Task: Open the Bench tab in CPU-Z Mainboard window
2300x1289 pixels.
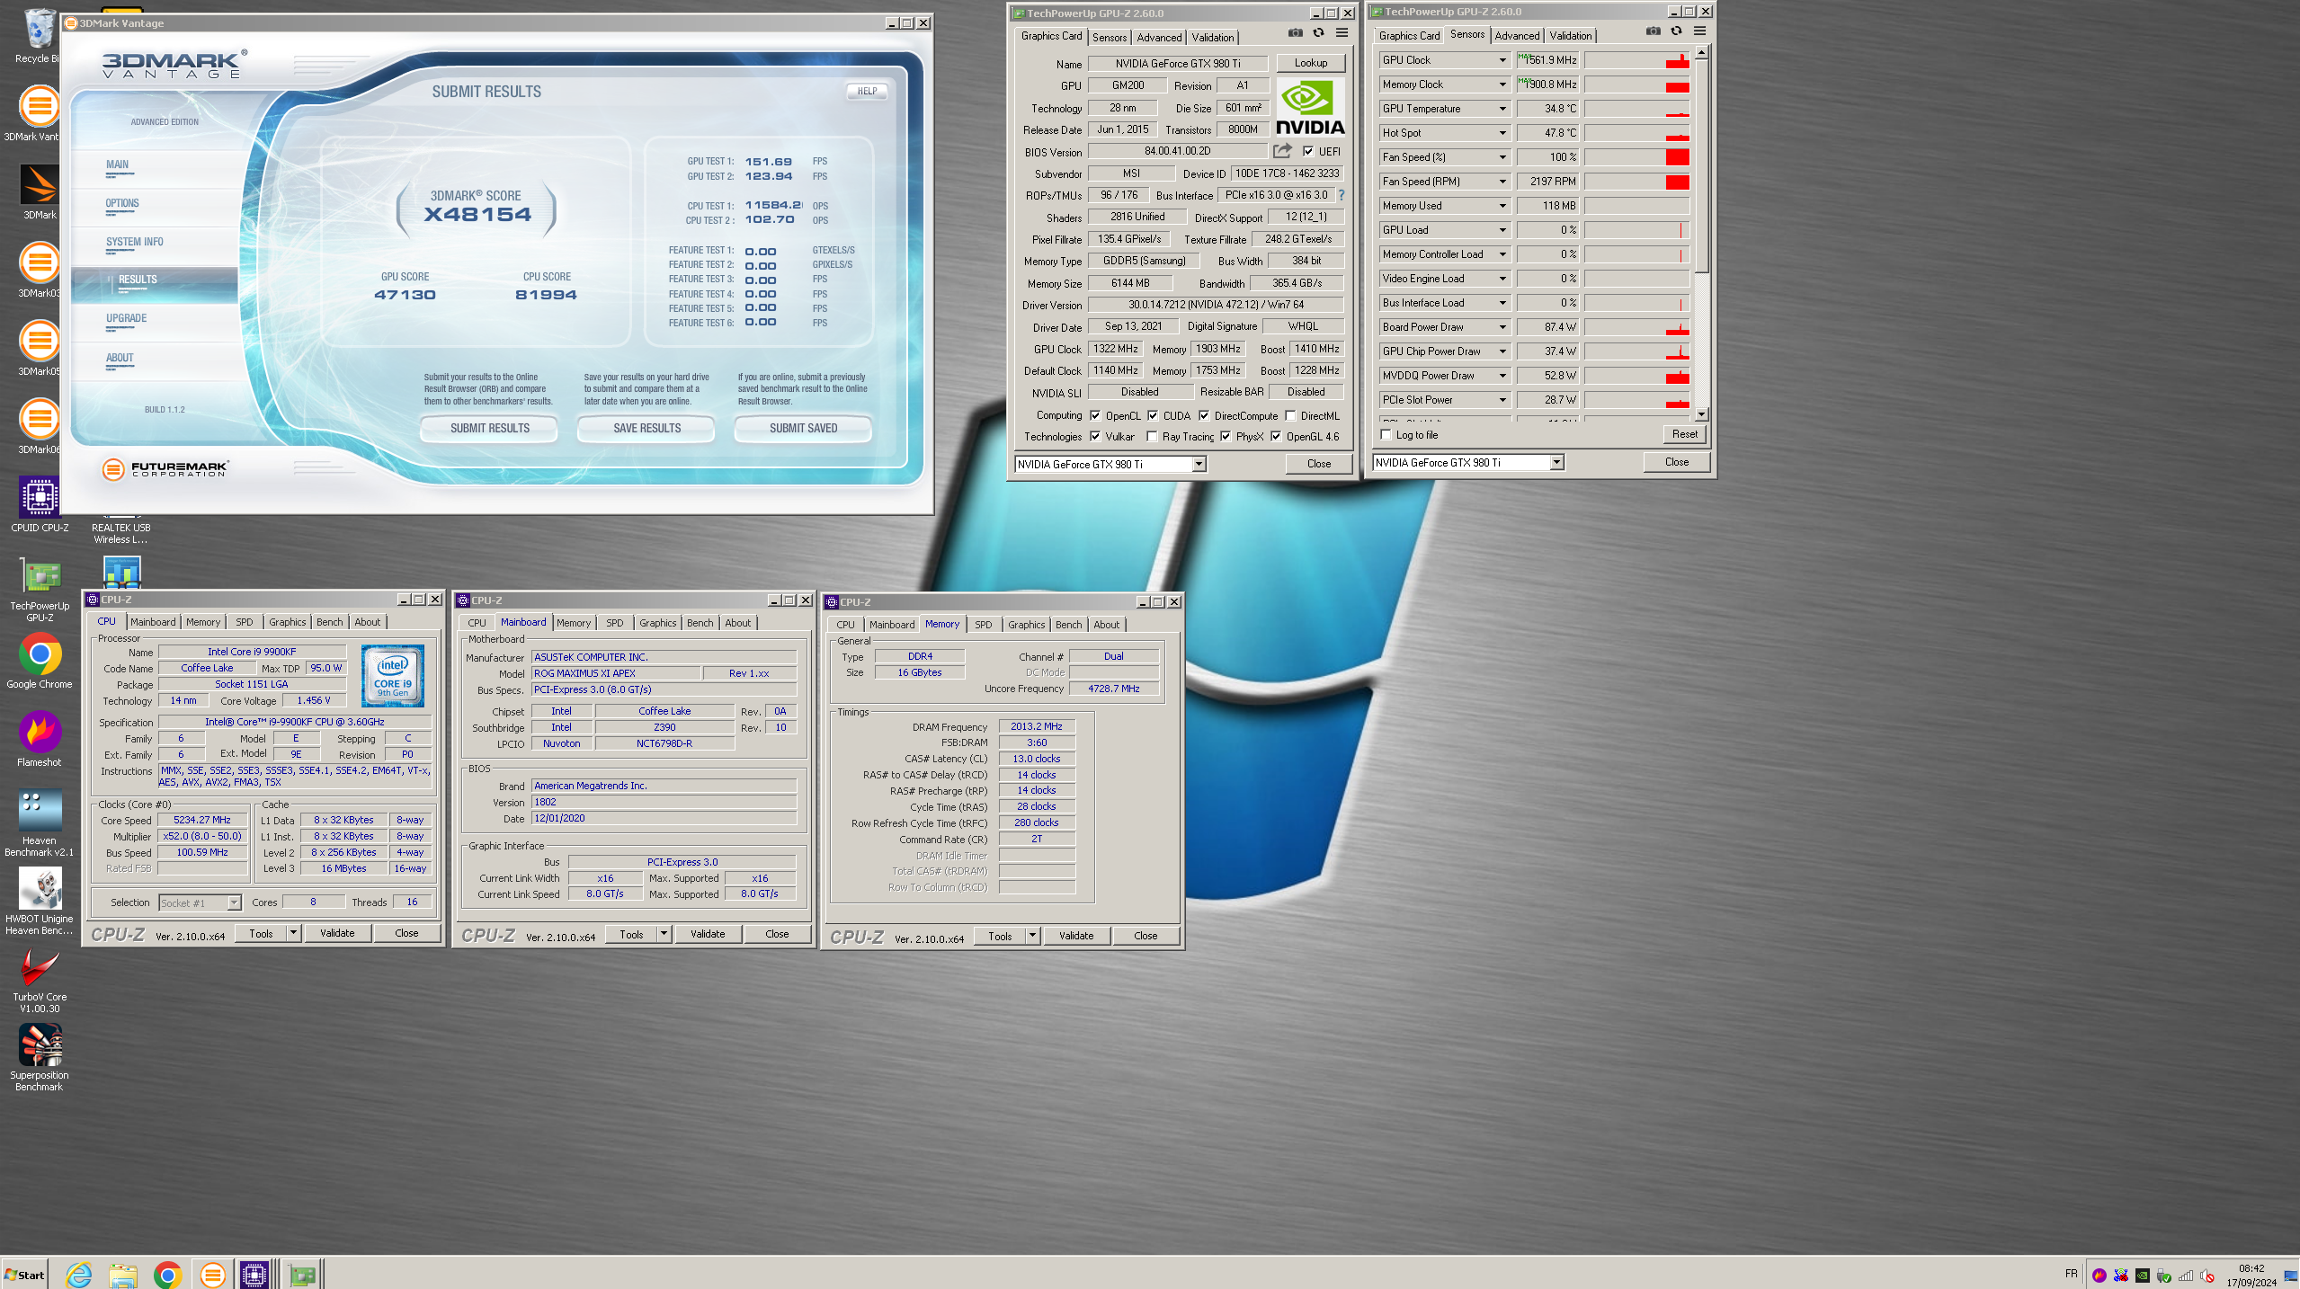Action: tap(700, 623)
